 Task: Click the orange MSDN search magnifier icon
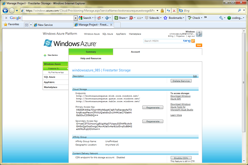(x=193, y=41)
